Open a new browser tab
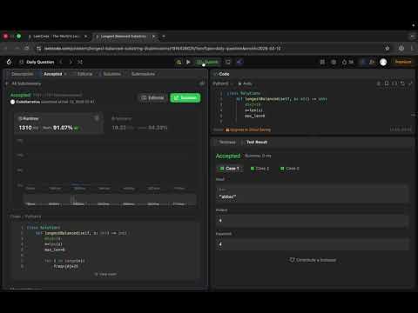 [164, 37]
